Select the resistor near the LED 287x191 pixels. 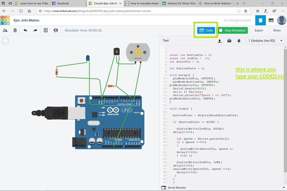click(x=57, y=71)
